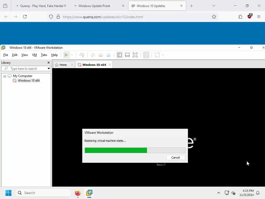Click the Take Snapshot toolbar icon

coord(93,55)
